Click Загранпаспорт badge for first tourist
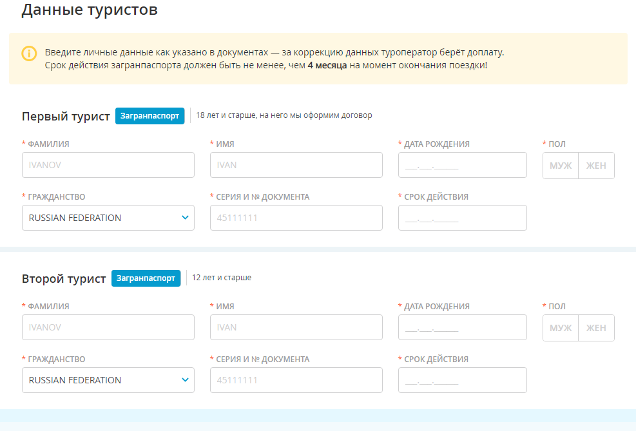The width and height of the screenshot is (636, 431). click(149, 116)
